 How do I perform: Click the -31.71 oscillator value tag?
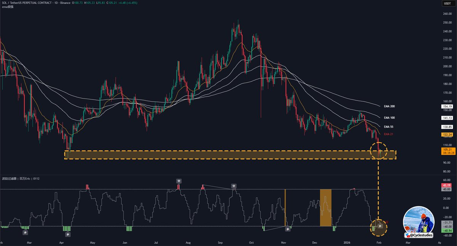coord(447,222)
